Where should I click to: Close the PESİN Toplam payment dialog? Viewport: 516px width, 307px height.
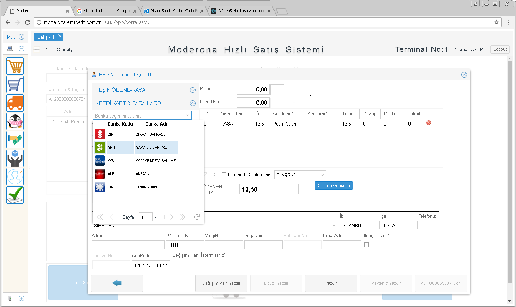point(464,75)
